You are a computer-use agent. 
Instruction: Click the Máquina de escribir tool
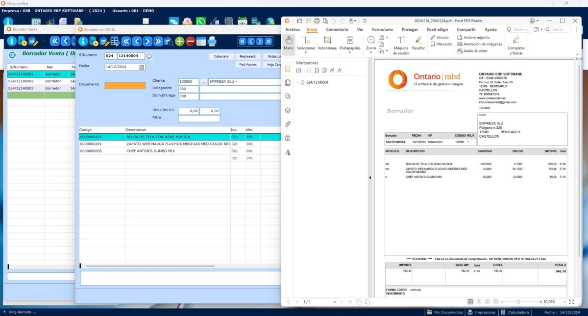401,45
